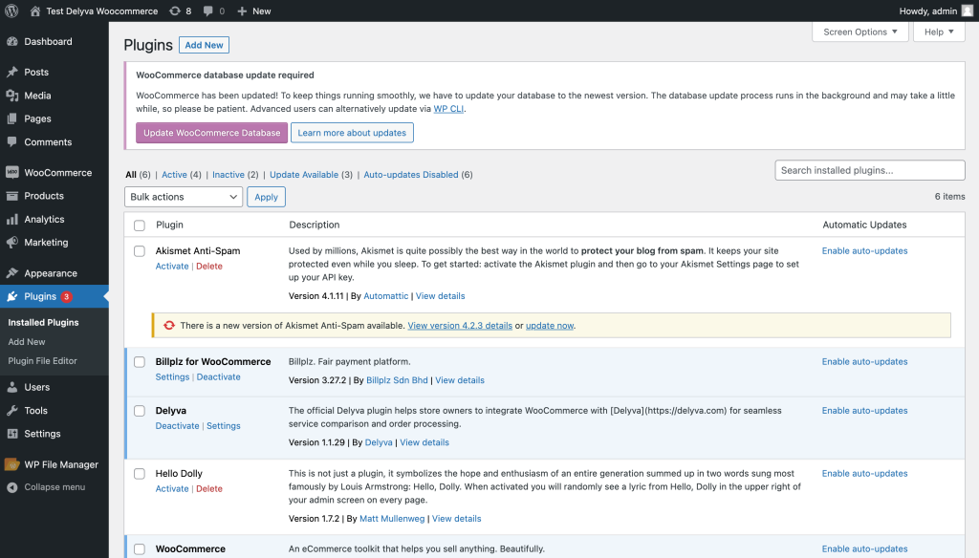Viewport: 979px width, 558px height.
Task: Check the WooCommerce plugin checkbox
Action: pos(140,549)
